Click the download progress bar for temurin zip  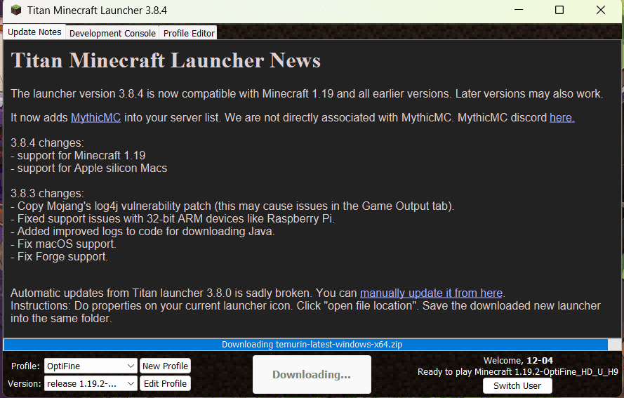(x=312, y=344)
